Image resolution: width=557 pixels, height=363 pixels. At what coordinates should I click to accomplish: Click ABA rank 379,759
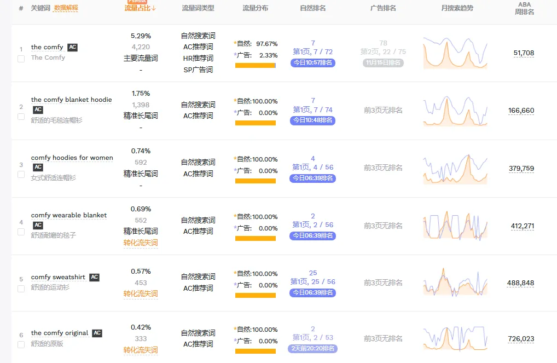(x=521, y=169)
